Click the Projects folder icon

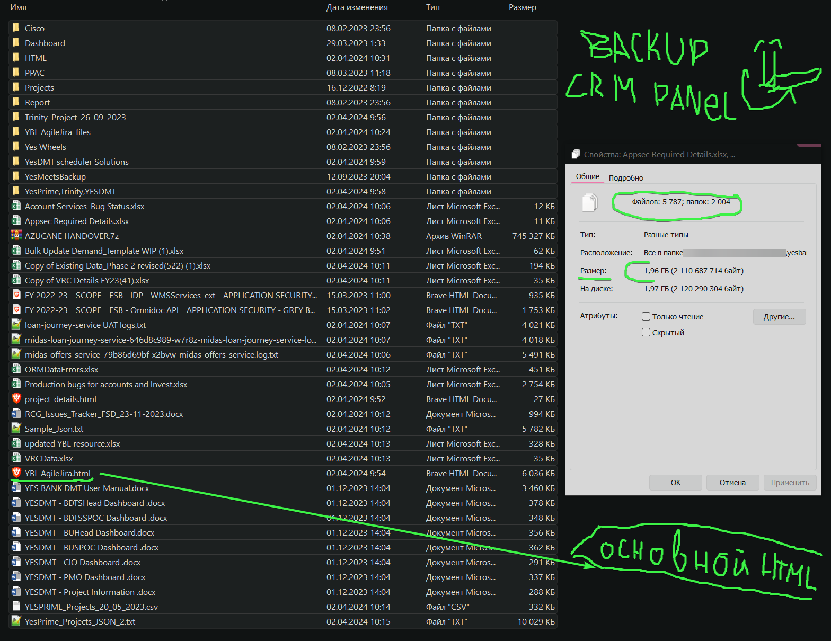pos(16,87)
